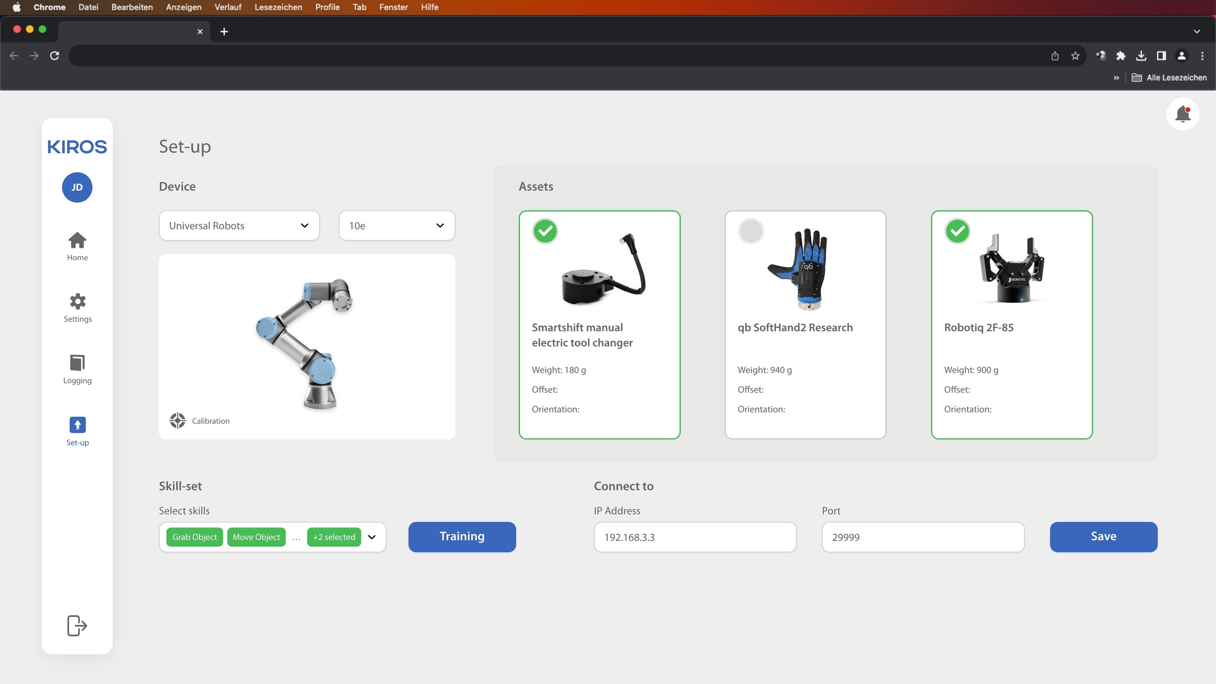Screen dimensions: 1216x684
Task: Focus the Port field
Action: pyautogui.click(x=923, y=537)
